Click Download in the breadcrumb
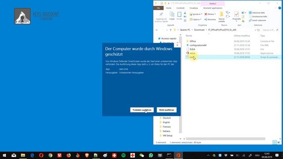The height and width of the screenshot is (159, 283). 199,30
